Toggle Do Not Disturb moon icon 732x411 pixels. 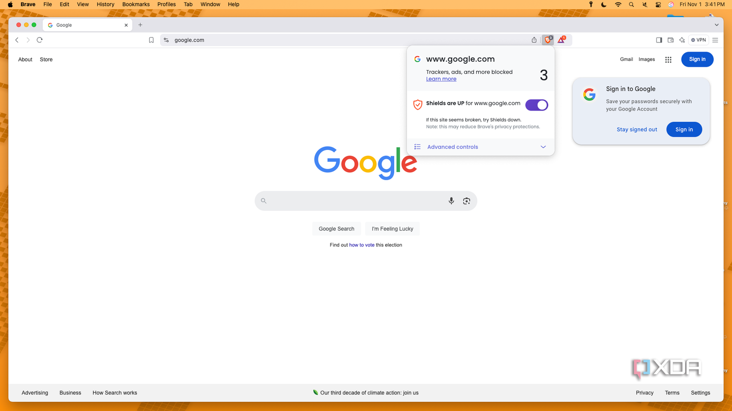[604, 4]
